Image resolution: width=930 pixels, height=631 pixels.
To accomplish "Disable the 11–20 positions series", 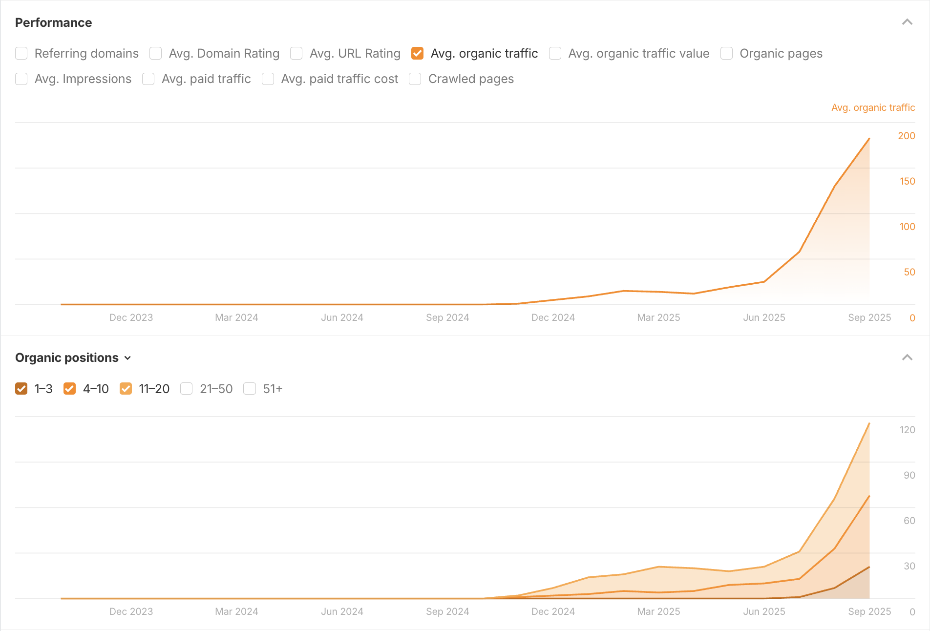I will [x=126, y=389].
